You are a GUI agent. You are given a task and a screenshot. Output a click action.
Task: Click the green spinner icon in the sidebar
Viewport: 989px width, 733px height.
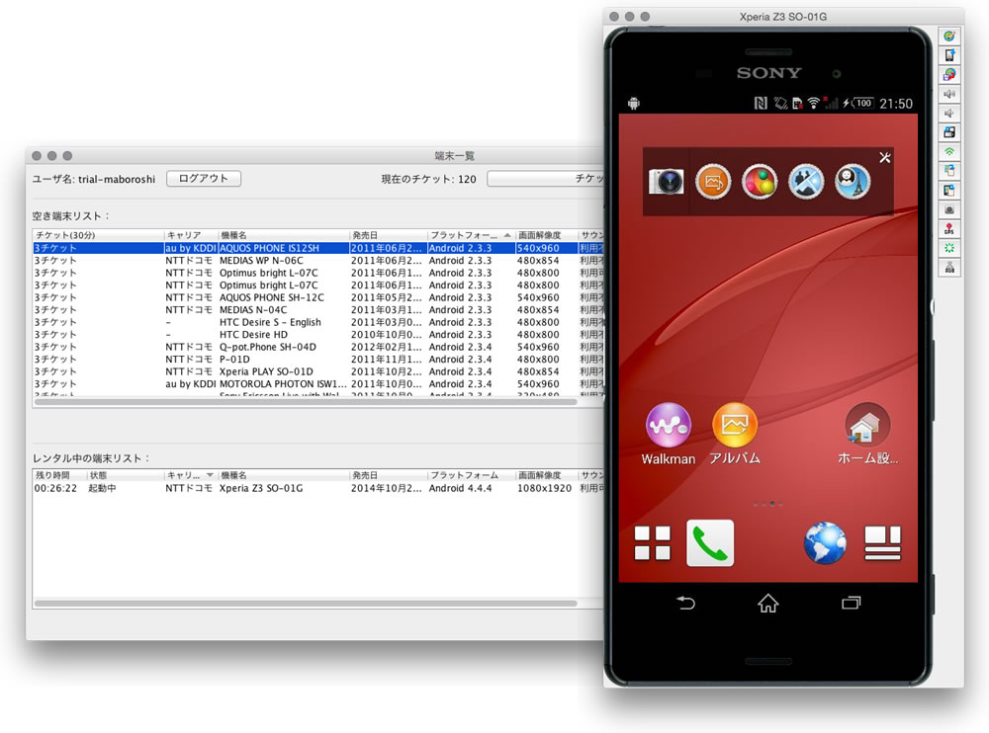point(949,248)
